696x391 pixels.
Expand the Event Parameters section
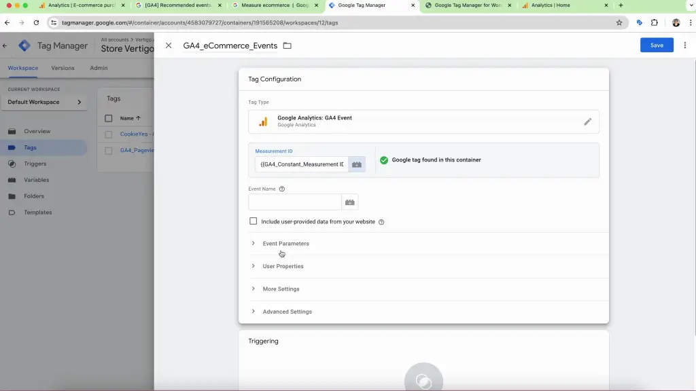click(x=285, y=244)
